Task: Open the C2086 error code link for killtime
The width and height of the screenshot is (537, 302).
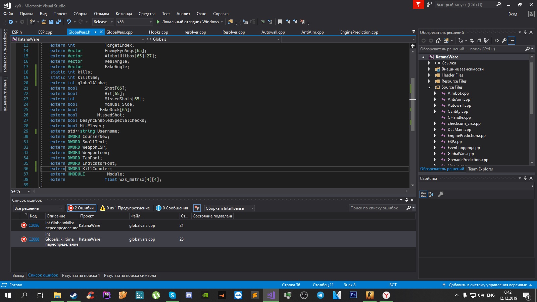Action: point(34,239)
